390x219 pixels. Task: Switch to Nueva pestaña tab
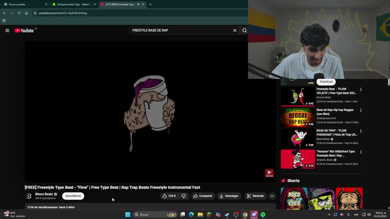(x=25, y=4)
